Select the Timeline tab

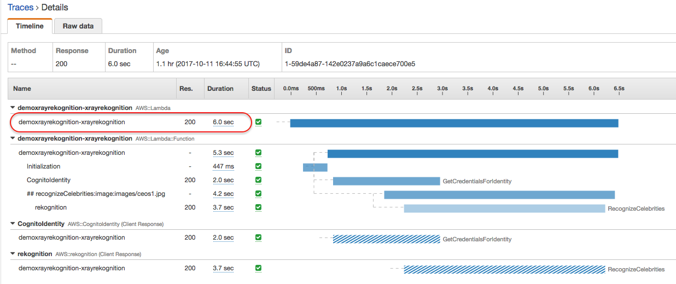tap(30, 26)
